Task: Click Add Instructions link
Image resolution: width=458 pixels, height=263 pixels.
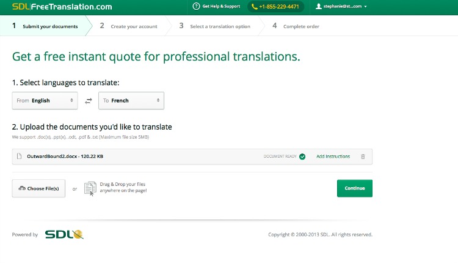Action: 333,157
